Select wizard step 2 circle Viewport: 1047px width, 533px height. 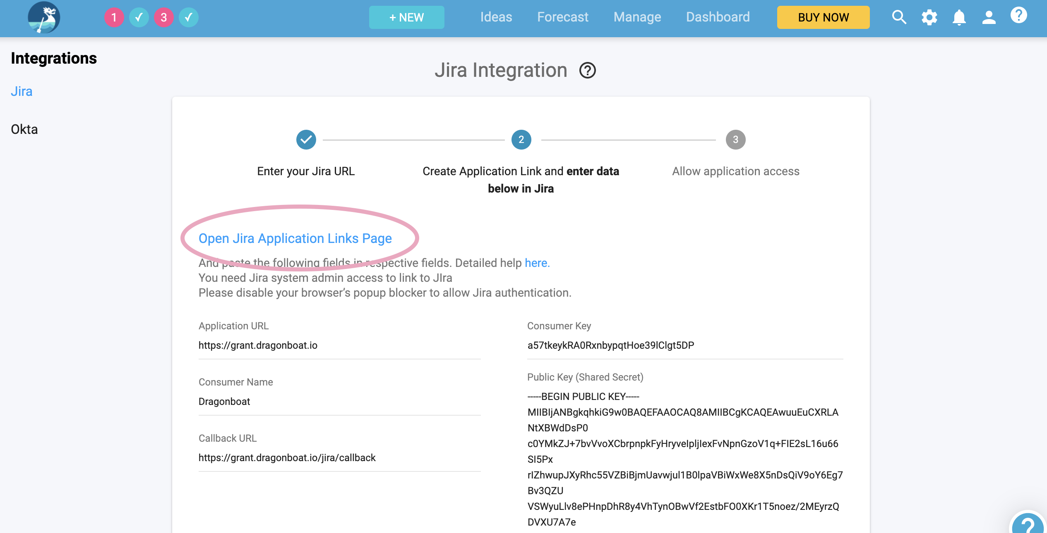coord(521,140)
